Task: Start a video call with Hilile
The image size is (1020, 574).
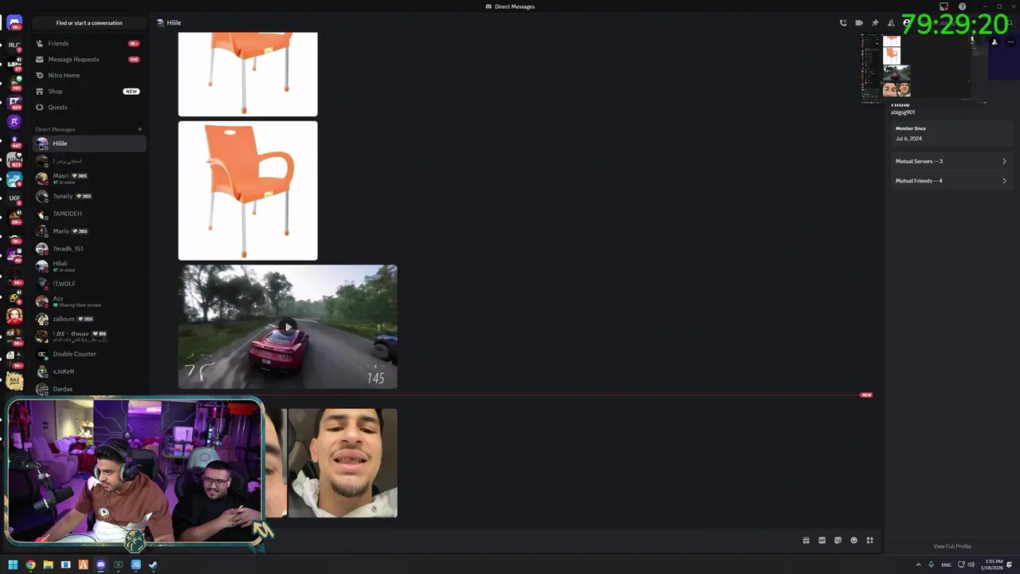Action: (859, 23)
